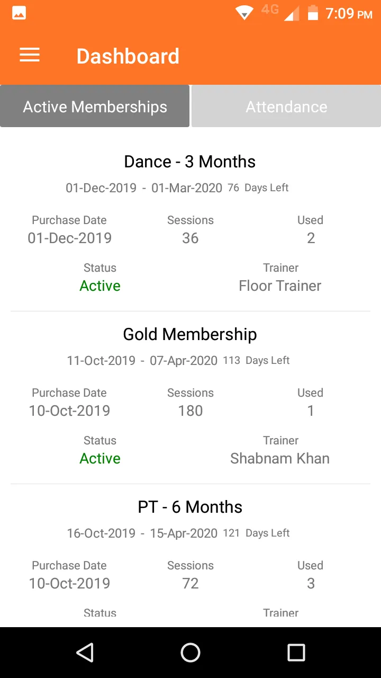This screenshot has width=381, height=678.
Task: Tap the Dashboard title
Action: [x=128, y=56]
